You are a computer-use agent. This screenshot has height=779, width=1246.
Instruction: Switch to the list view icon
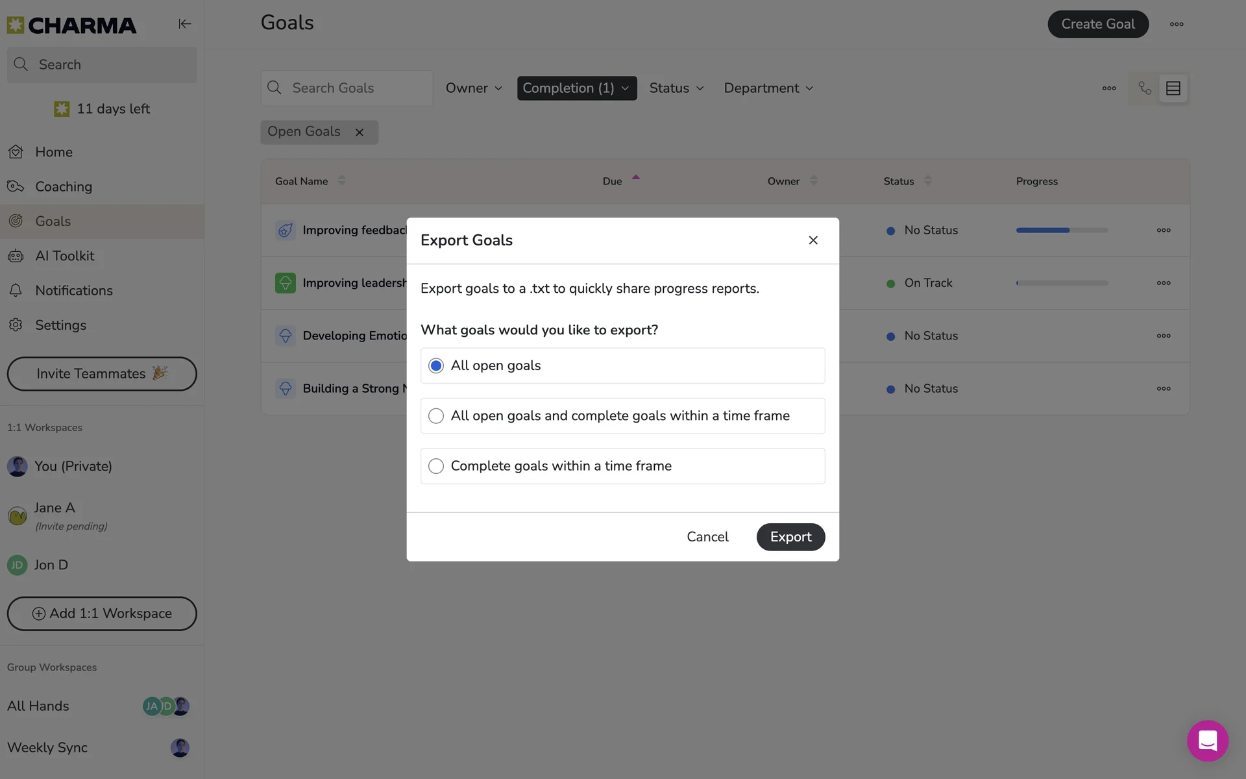point(1173,88)
